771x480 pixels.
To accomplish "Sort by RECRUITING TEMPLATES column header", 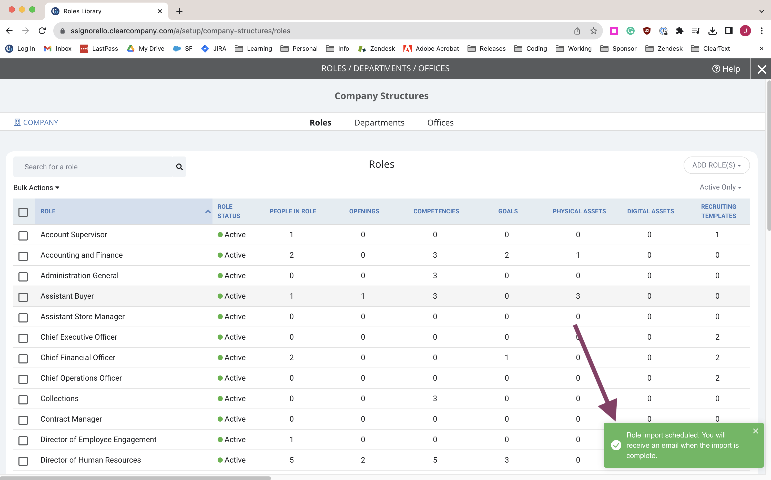I will tap(719, 211).
